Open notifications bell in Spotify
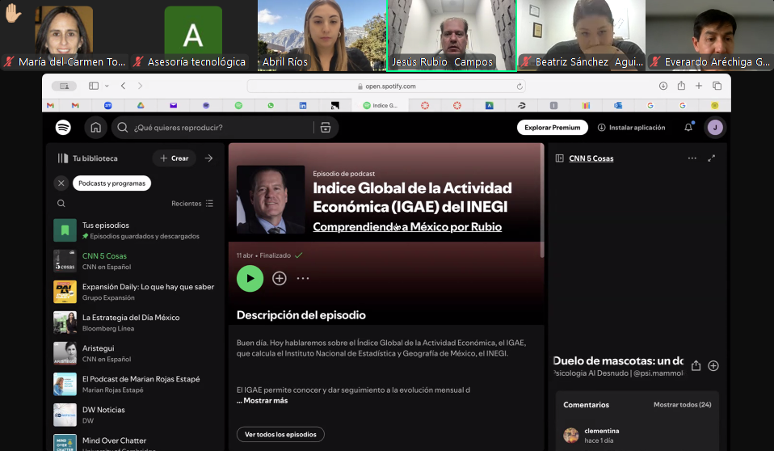This screenshot has height=451, width=774. (x=688, y=128)
